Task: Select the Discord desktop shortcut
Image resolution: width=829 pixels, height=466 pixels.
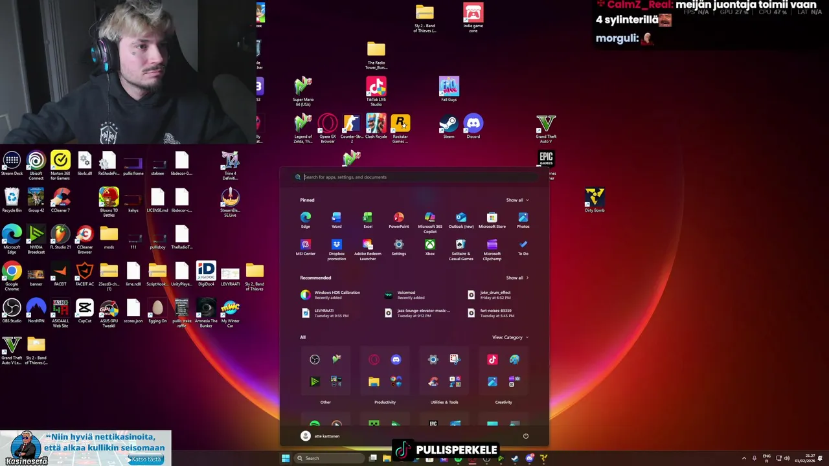Action: [473, 126]
